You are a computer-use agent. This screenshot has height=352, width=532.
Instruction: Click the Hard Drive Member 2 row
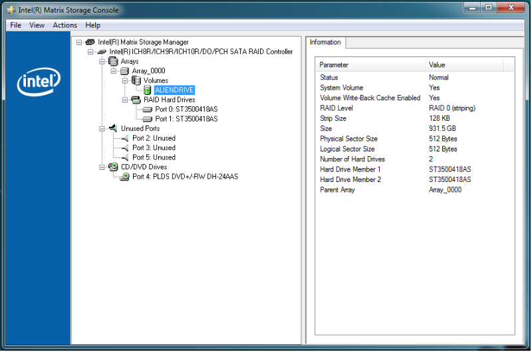[x=415, y=179]
